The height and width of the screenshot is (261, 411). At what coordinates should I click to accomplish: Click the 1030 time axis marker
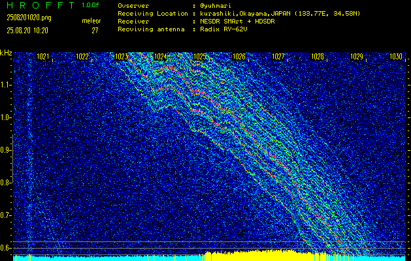point(396,57)
